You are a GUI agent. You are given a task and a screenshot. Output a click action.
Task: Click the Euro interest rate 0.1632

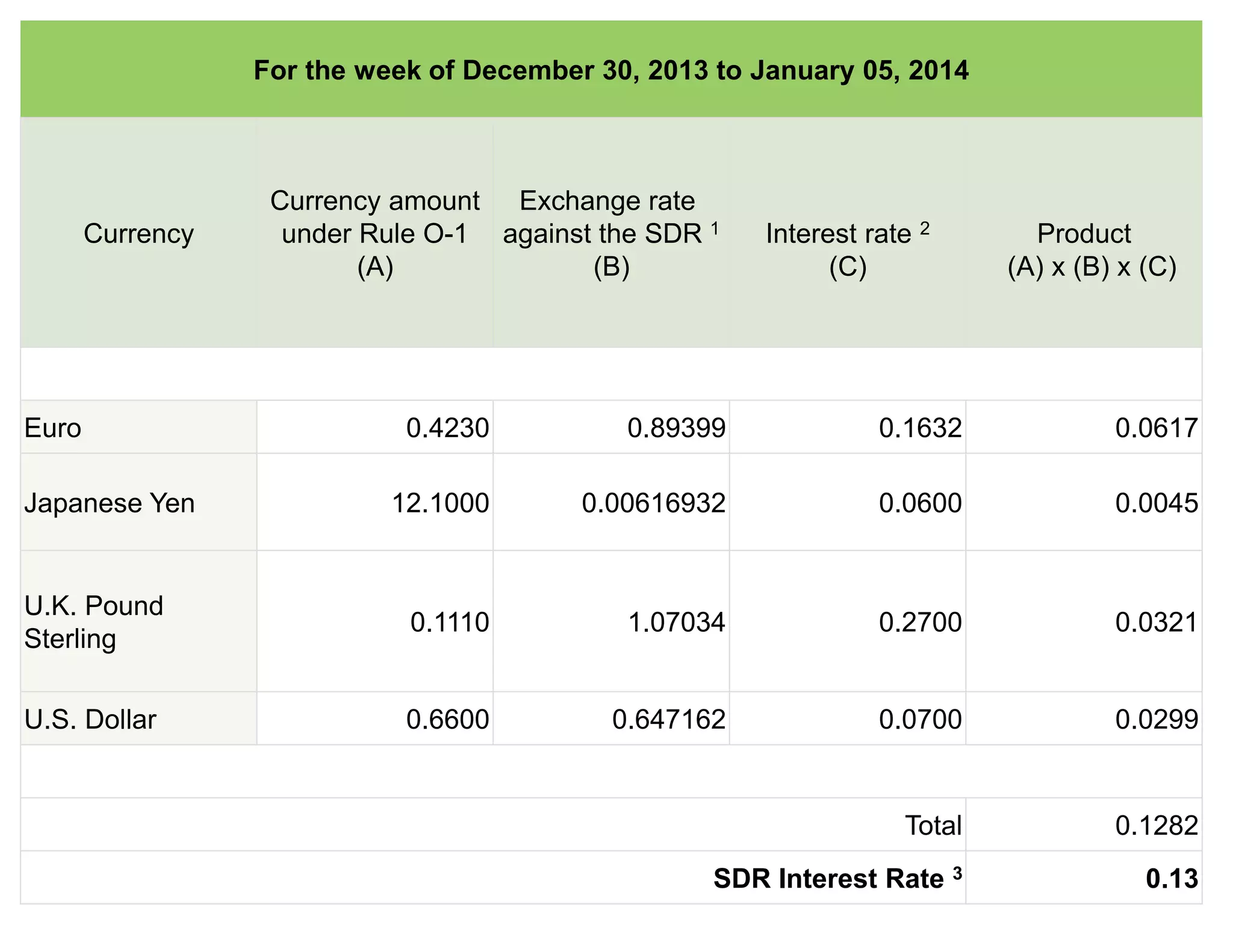tap(920, 428)
